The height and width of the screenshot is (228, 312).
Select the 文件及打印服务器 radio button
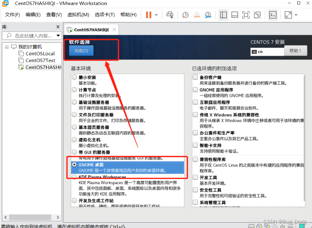[x=74, y=115]
